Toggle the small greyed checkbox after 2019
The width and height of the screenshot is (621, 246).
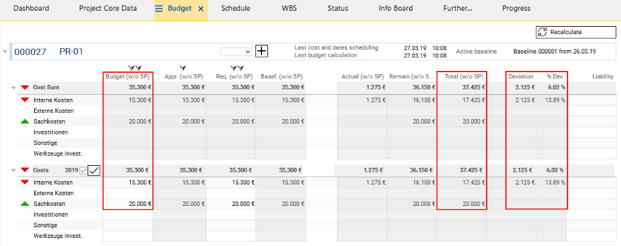[83, 170]
